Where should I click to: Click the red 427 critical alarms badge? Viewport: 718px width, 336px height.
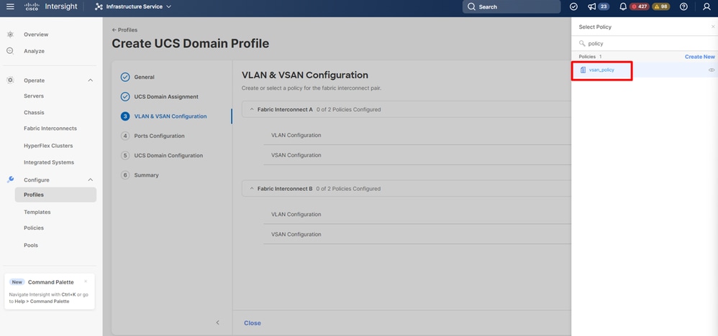tap(640, 6)
